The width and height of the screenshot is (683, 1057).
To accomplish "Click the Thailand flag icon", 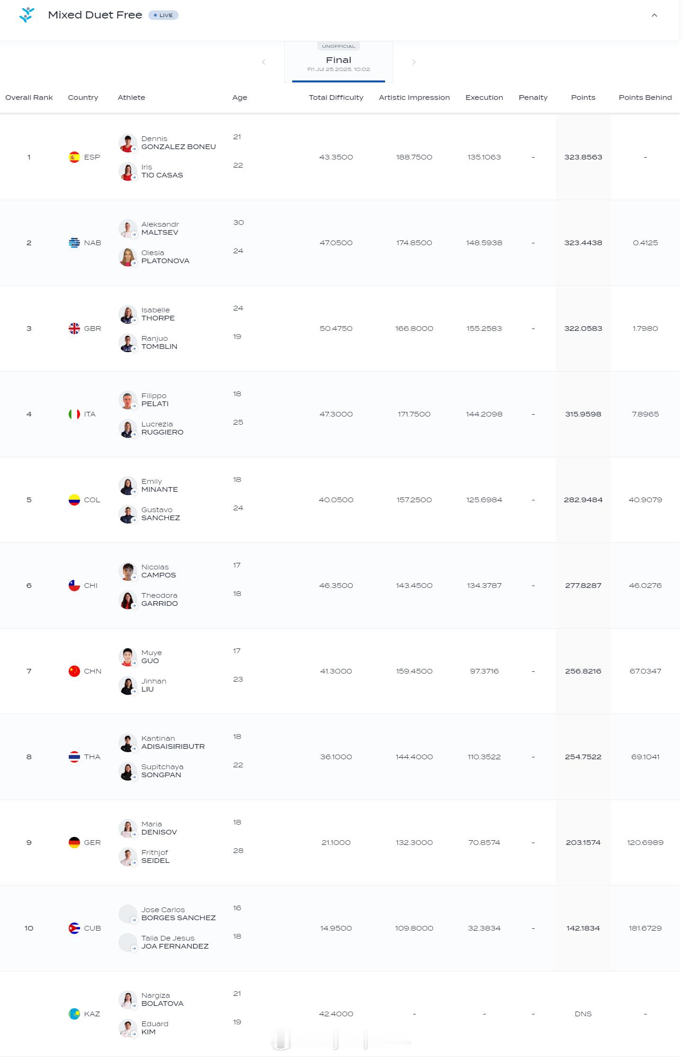I will [74, 757].
